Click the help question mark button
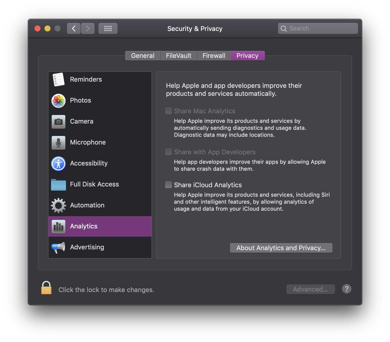Viewport: 390px width, 342px height. (x=346, y=289)
